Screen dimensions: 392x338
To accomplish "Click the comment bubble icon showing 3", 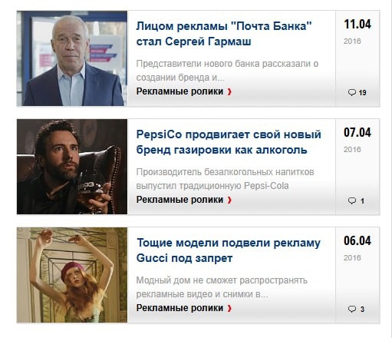I will [352, 309].
